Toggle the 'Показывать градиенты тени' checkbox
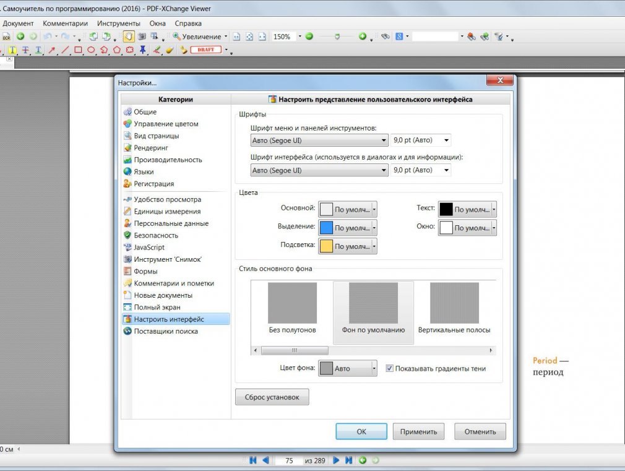The height and width of the screenshot is (471, 625). tap(389, 368)
